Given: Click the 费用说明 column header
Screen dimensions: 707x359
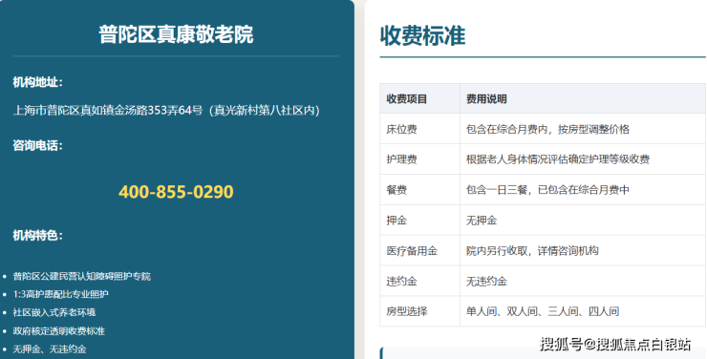Looking at the screenshot, I should (x=583, y=98).
